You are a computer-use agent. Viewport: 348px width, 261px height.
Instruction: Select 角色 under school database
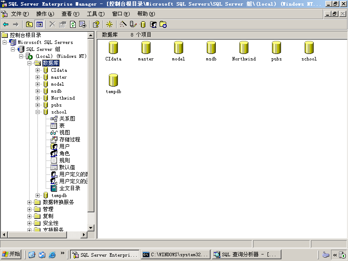tap(64, 154)
